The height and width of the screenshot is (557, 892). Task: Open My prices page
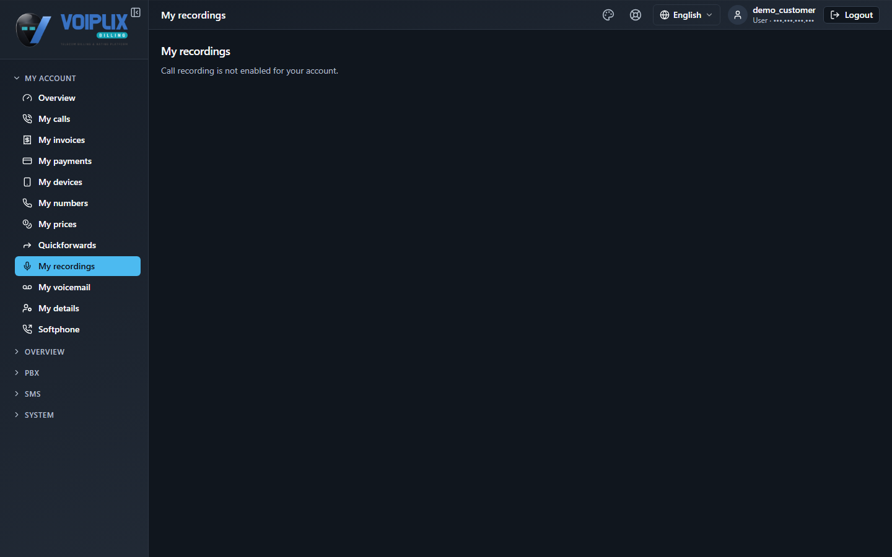click(77, 224)
